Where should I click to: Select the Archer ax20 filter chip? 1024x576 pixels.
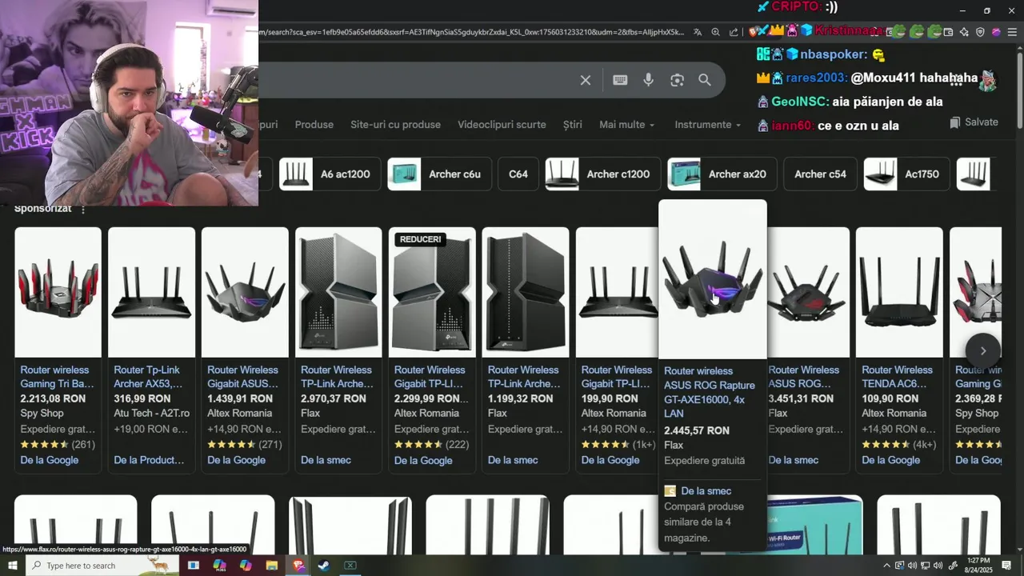(x=722, y=174)
